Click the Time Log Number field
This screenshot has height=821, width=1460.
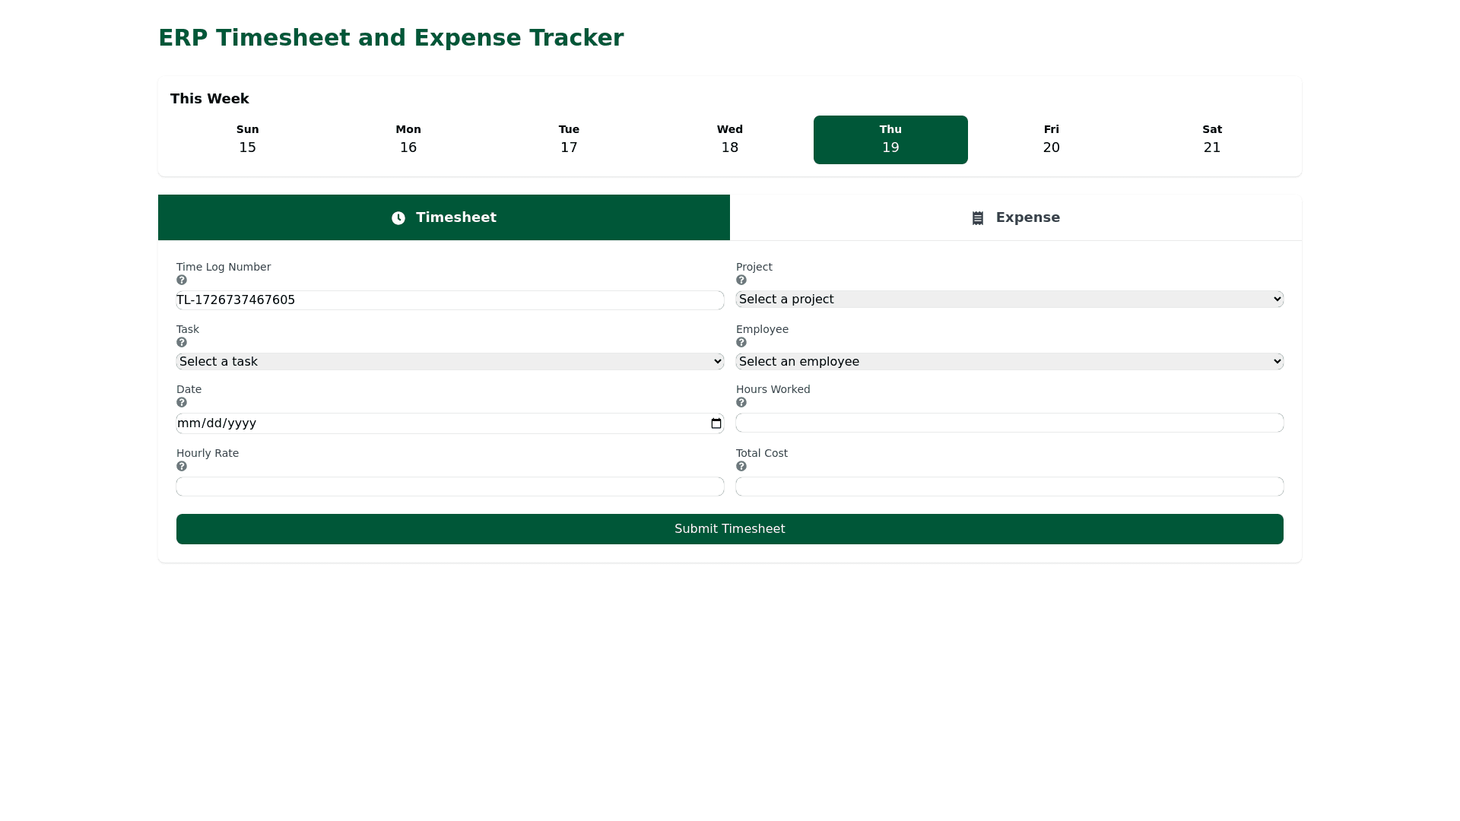[x=449, y=300]
